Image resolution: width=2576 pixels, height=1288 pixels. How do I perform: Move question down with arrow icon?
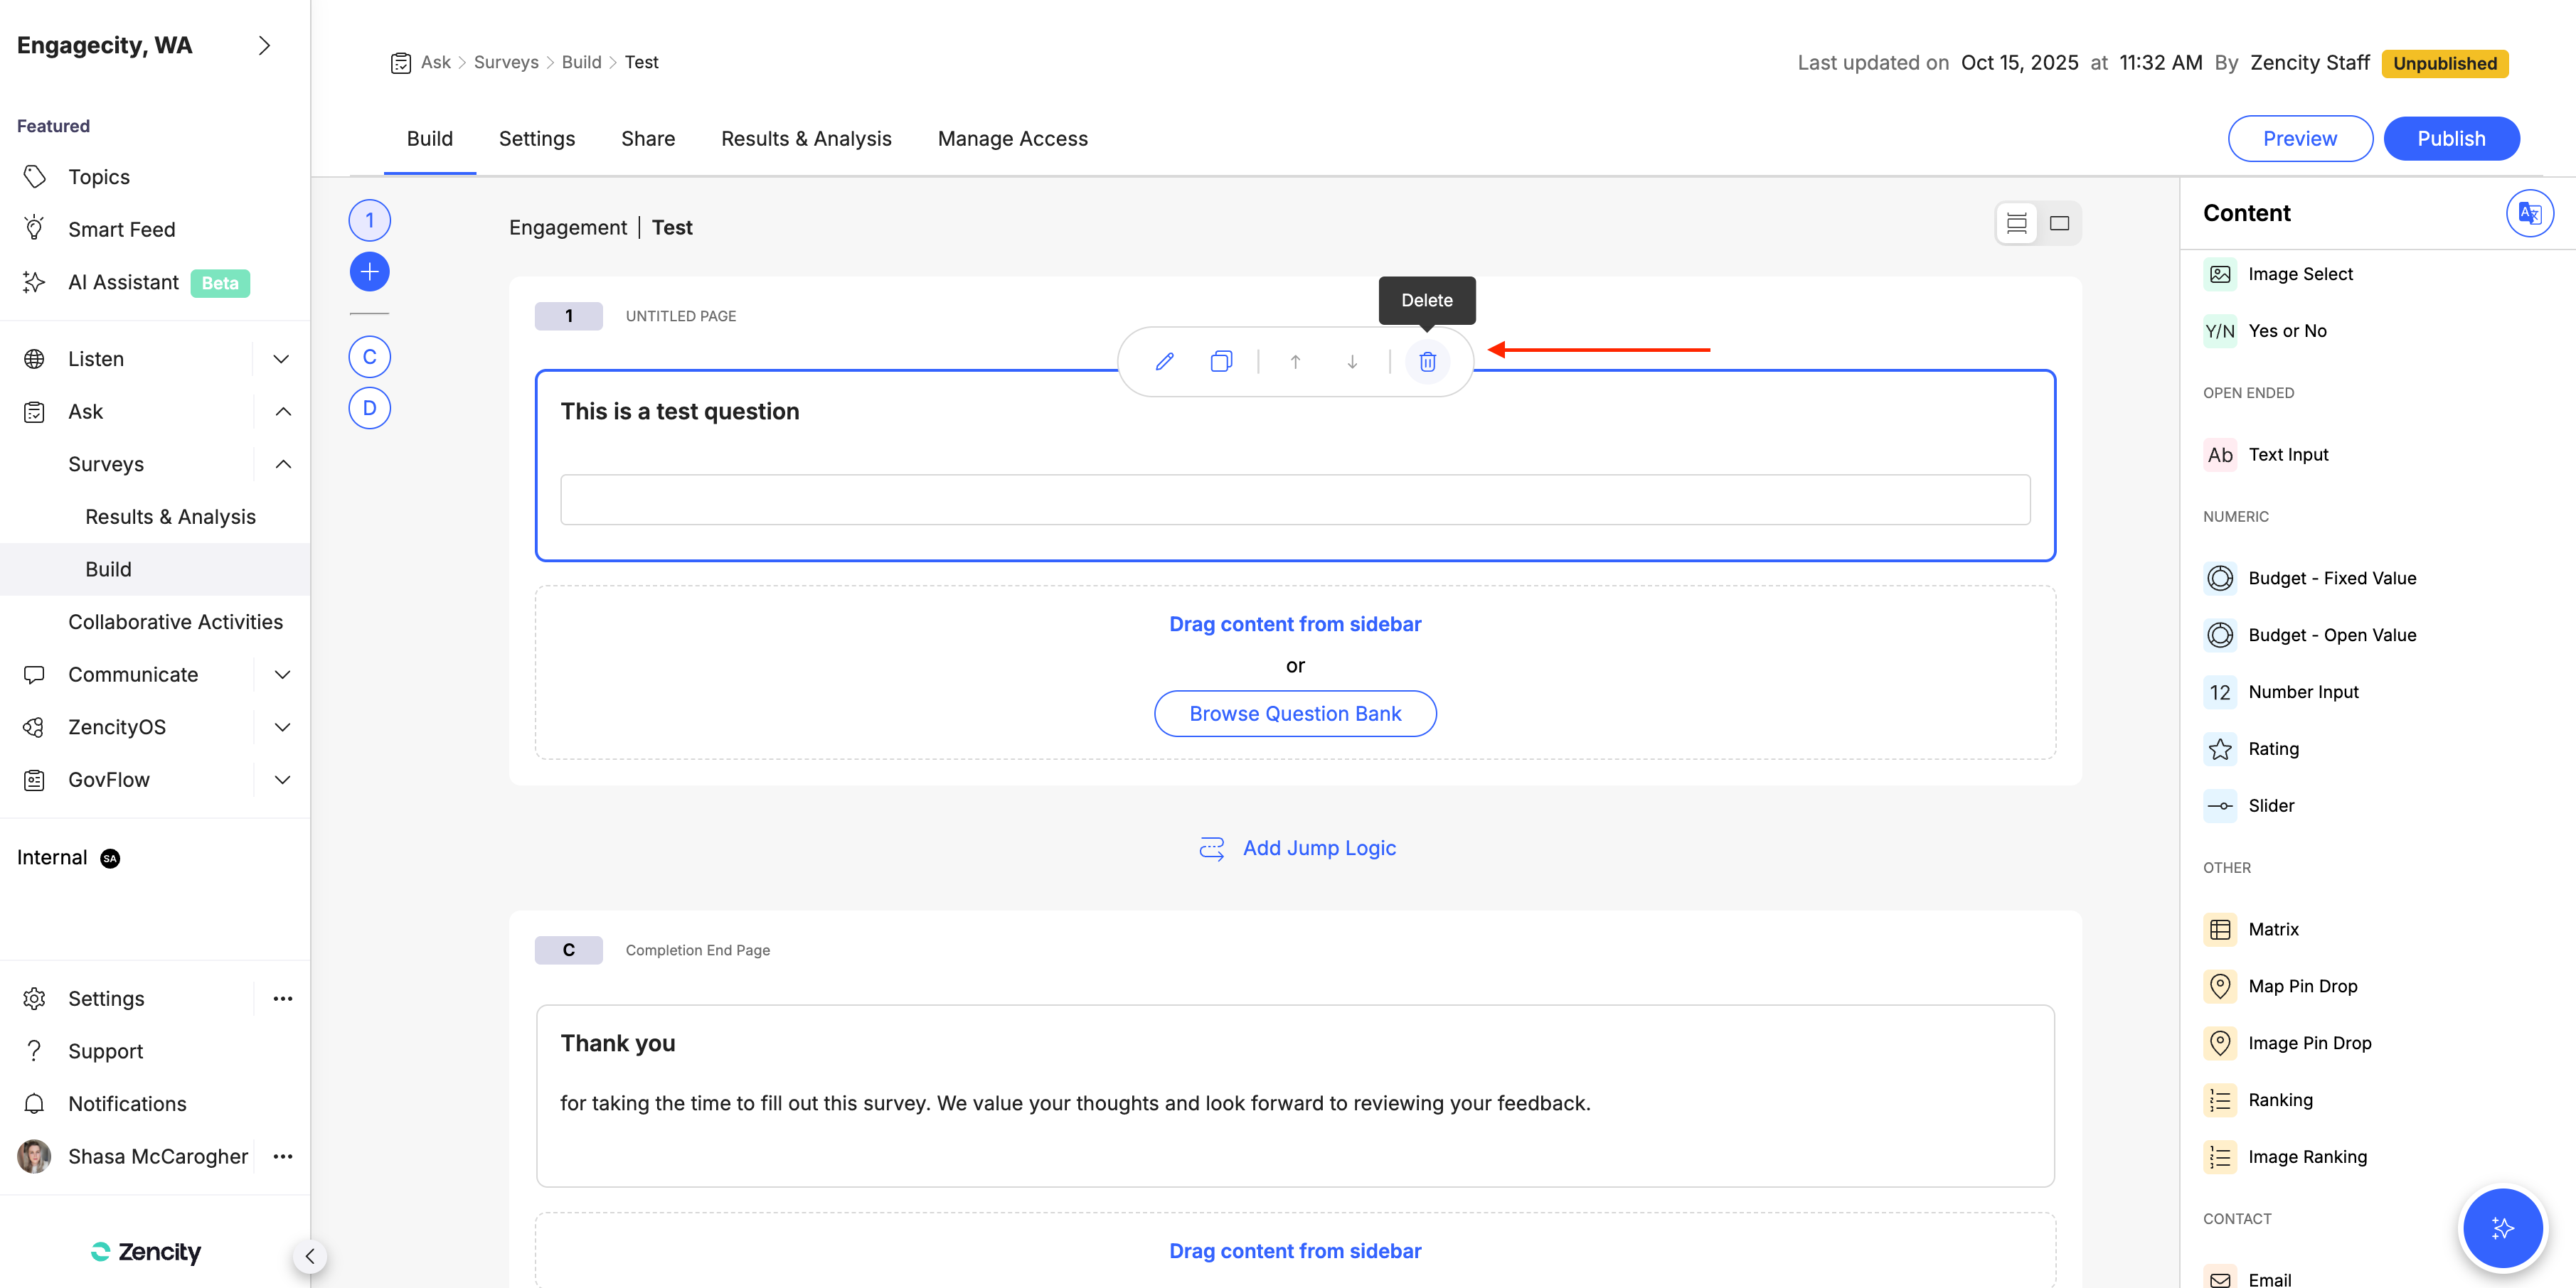click(1352, 362)
